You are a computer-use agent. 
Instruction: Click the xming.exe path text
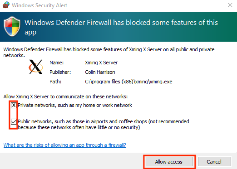(x=128, y=82)
